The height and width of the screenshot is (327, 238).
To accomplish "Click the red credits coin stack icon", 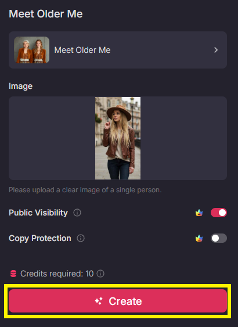I will pyautogui.click(x=13, y=274).
